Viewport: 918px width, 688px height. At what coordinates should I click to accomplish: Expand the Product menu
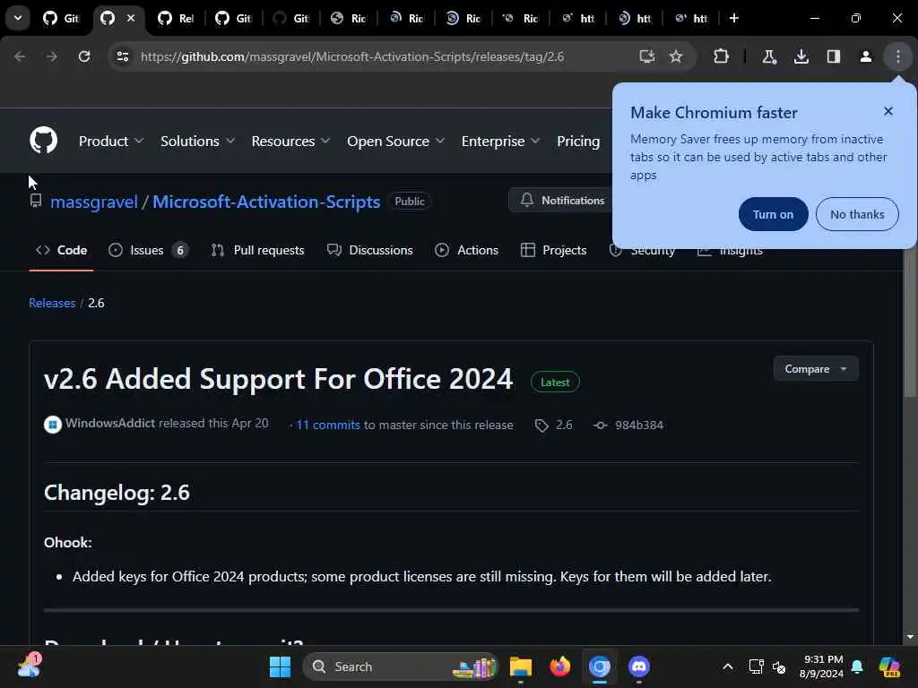coord(110,141)
